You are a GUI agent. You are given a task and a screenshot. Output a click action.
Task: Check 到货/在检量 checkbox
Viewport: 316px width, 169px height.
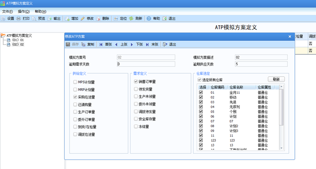[75, 127]
